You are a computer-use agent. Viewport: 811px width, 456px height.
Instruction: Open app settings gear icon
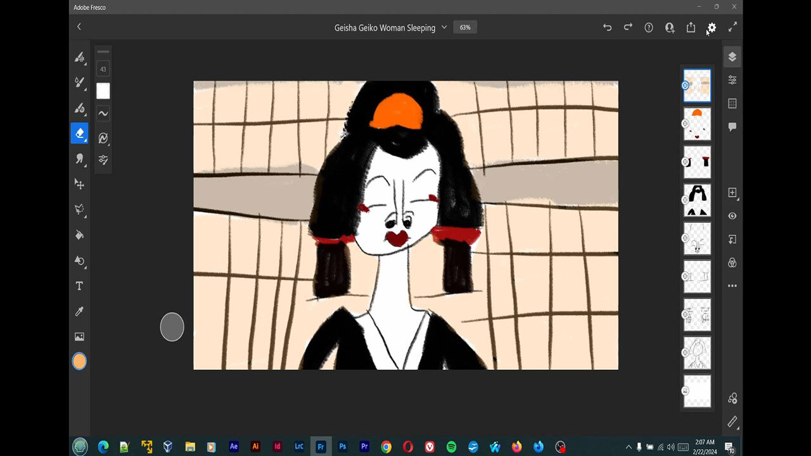712,27
